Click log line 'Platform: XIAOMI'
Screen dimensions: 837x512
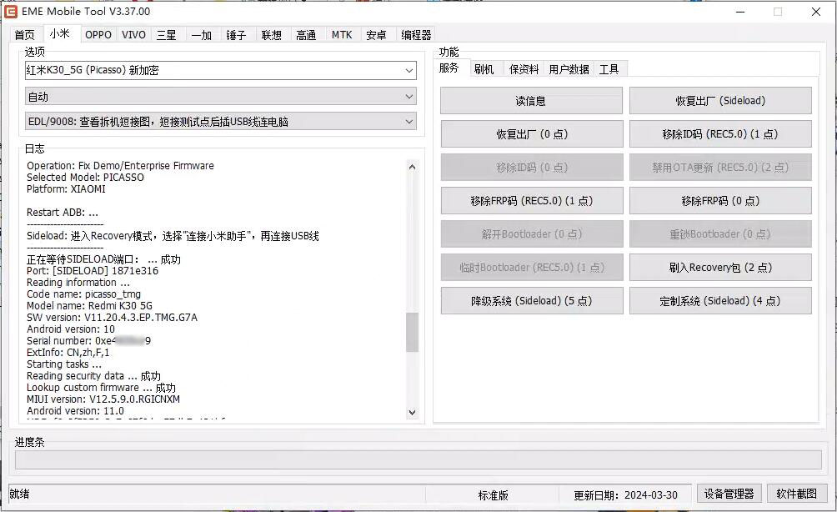tap(66, 189)
